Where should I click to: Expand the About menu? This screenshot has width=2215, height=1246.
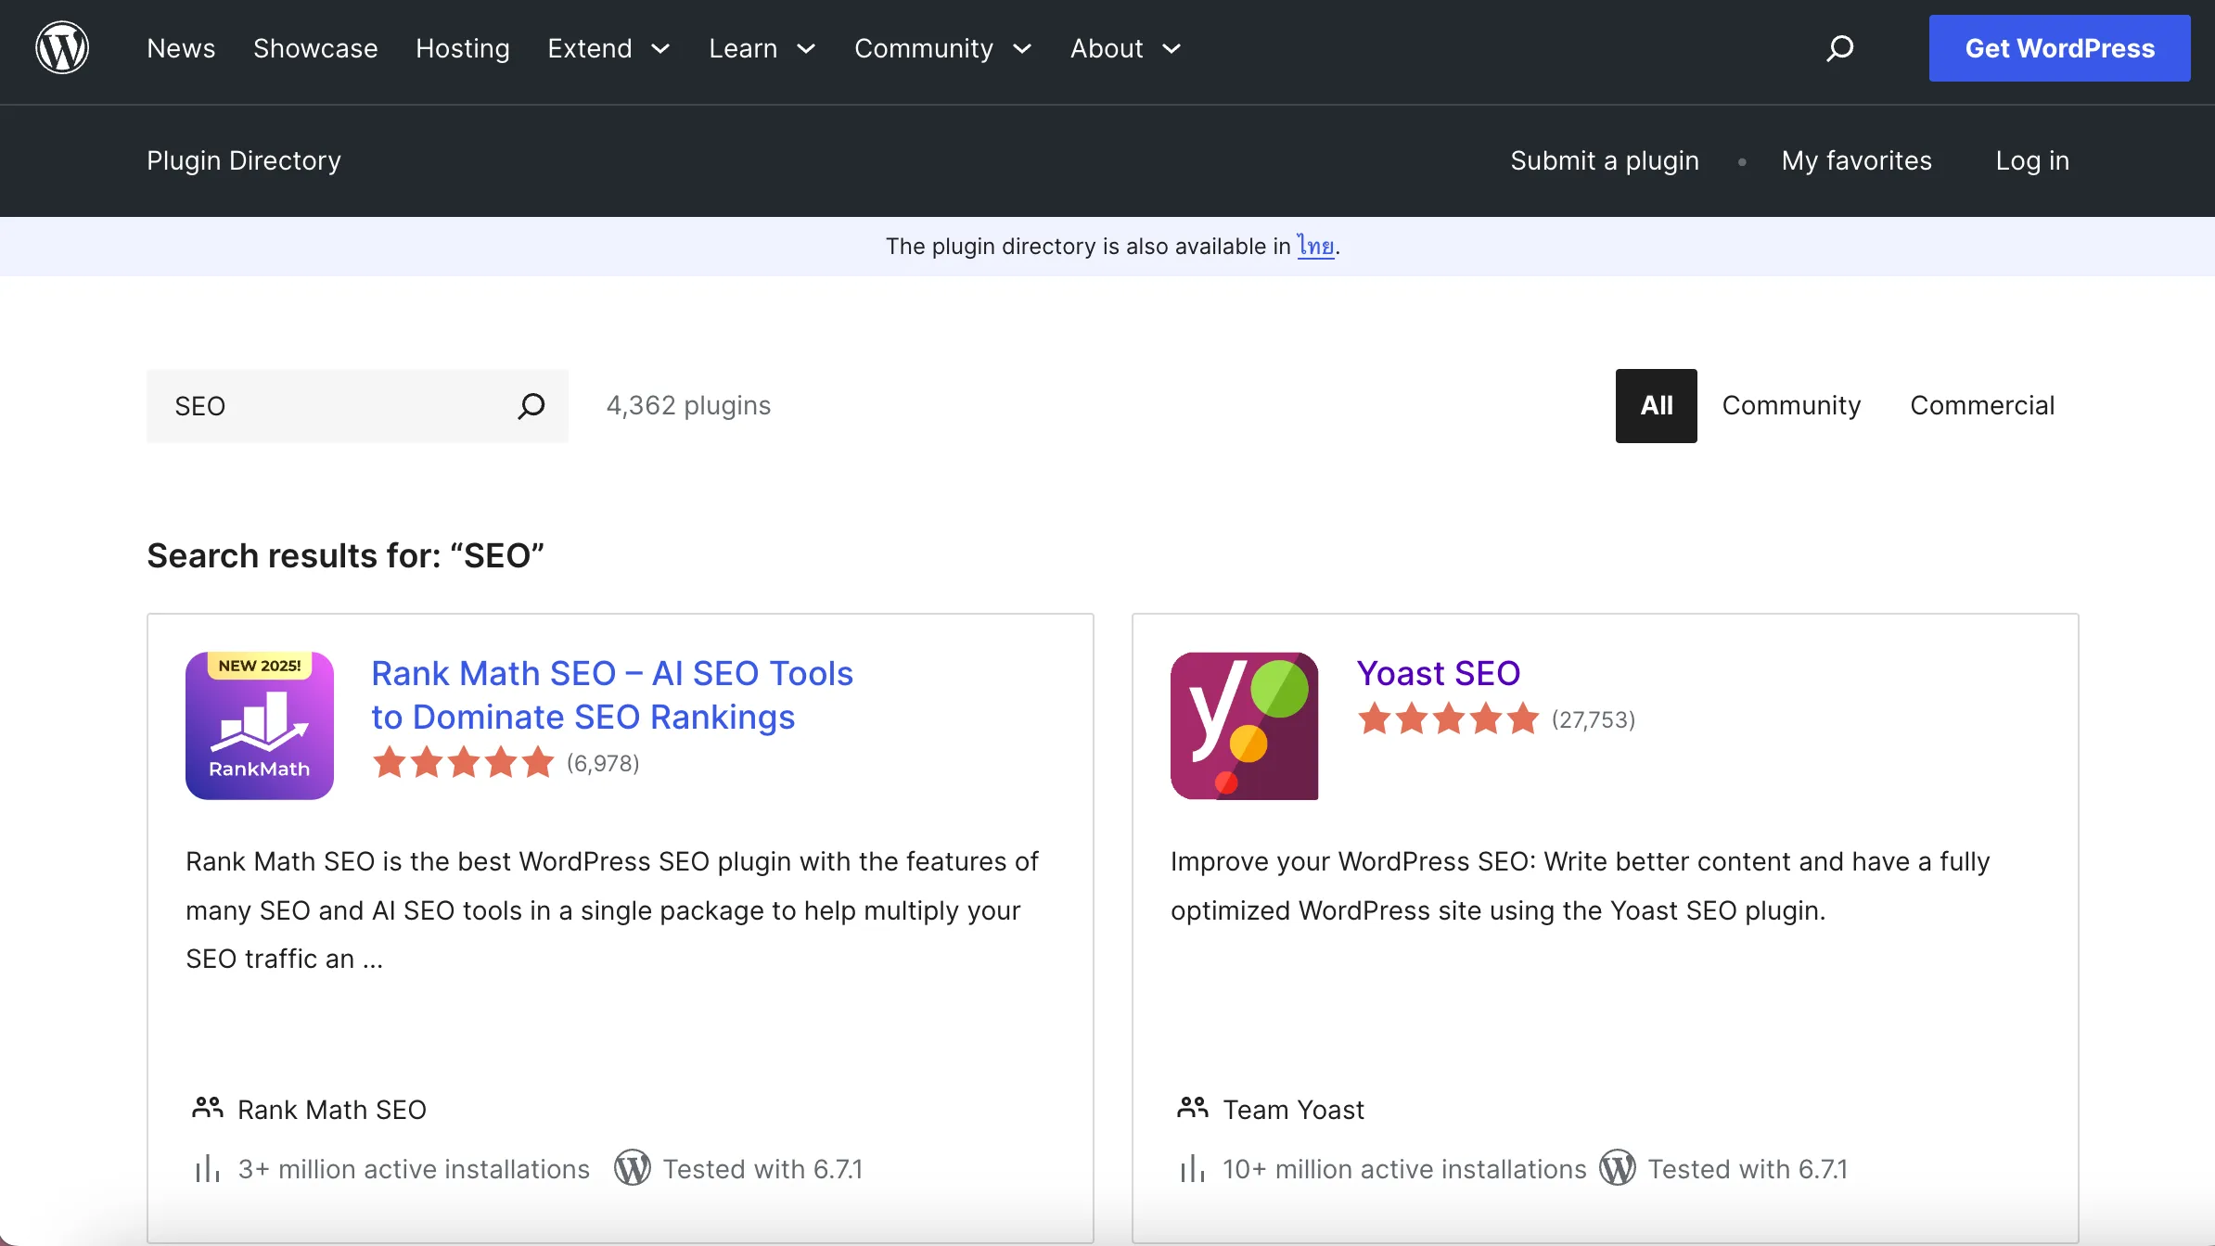click(x=1126, y=48)
